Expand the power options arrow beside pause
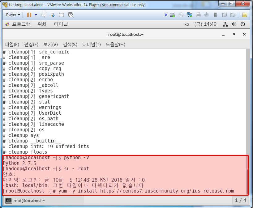 tap(36, 15)
